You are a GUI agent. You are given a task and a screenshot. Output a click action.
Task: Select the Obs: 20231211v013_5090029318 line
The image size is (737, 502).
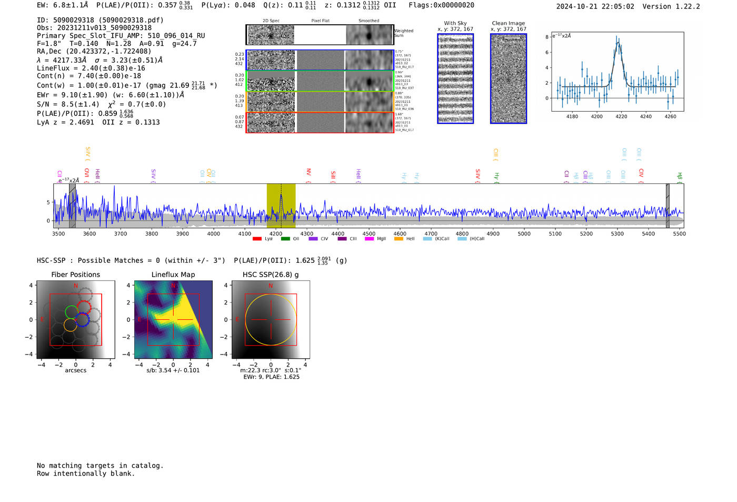point(94,28)
